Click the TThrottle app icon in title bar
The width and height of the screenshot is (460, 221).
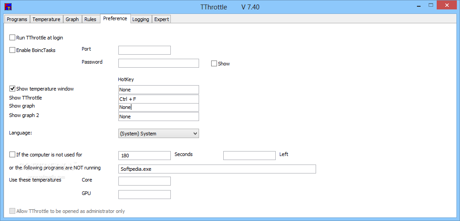coord(8,7)
